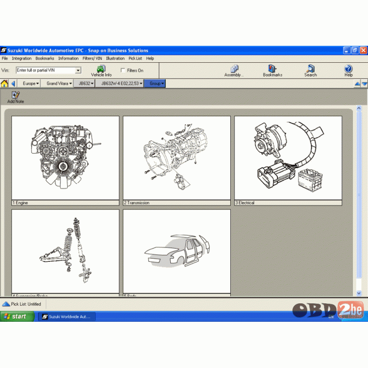The image size is (368, 368).
Task: Open the Bookmarks menu in menu bar
Action: point(45,59)
